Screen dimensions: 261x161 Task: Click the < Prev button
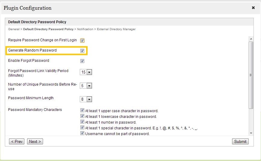pyautogui.click(x=17, y=141)
